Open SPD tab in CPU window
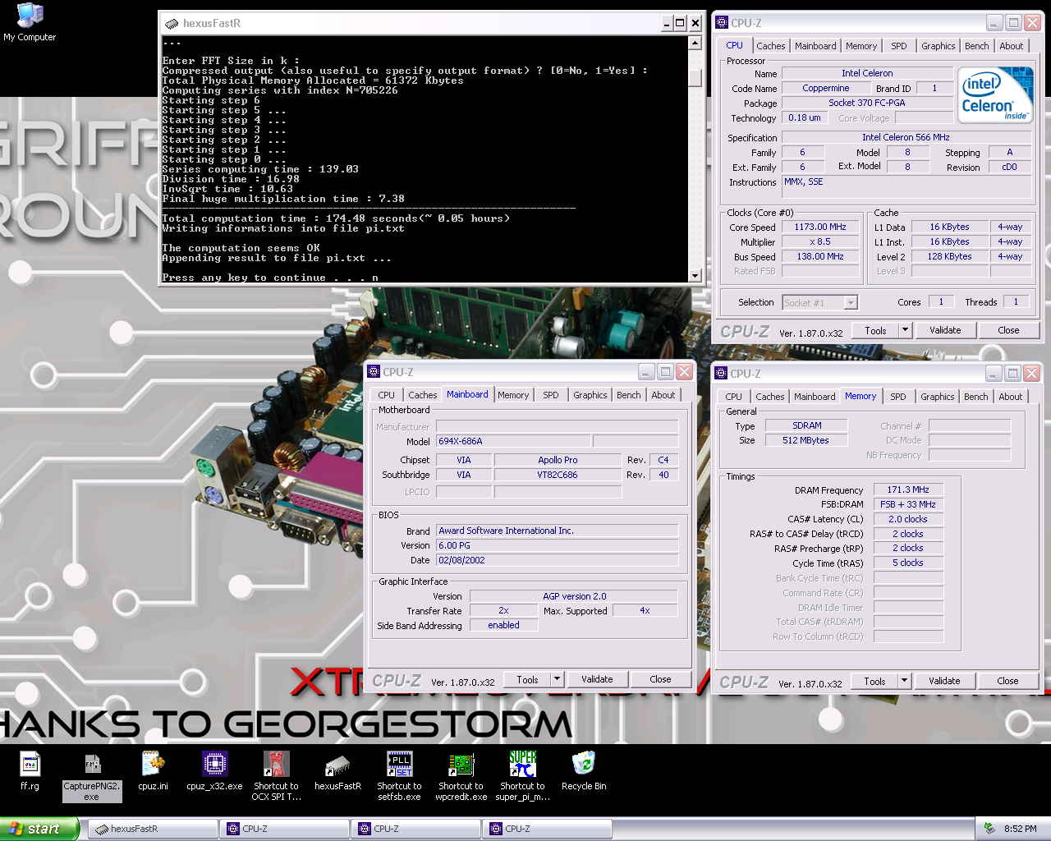1051x841 pixels. pos(899,46)
